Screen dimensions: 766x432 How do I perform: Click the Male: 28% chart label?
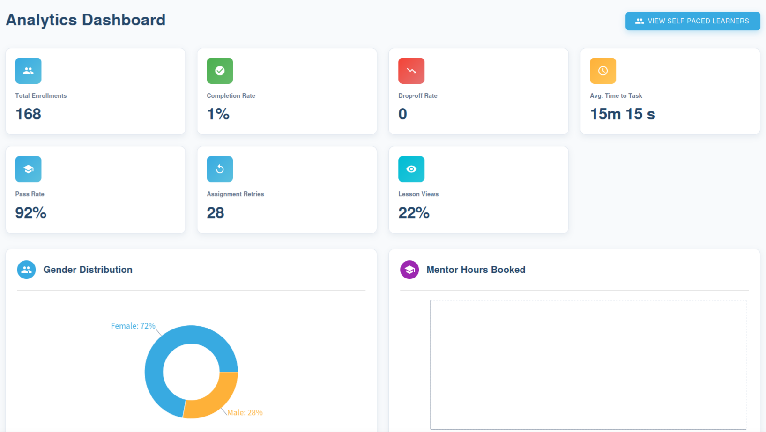click(245, 412)
